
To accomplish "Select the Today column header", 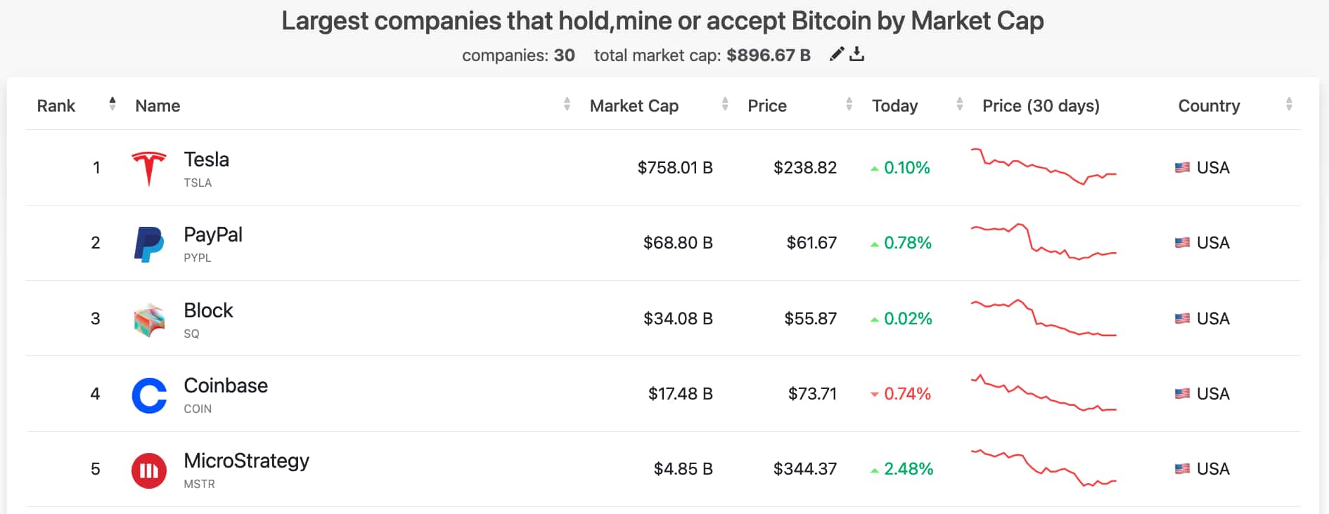I will 894,105.
